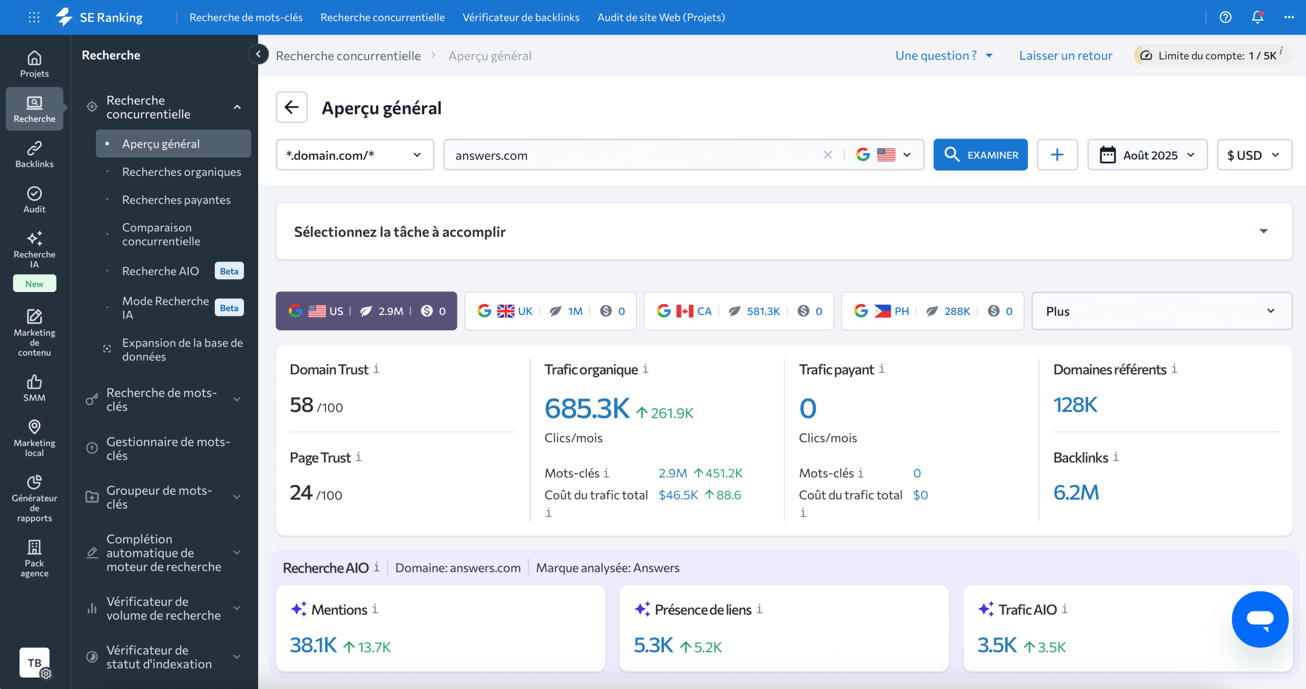Open SMM sidebar item

pyautogui.click(x=34, y=388)
